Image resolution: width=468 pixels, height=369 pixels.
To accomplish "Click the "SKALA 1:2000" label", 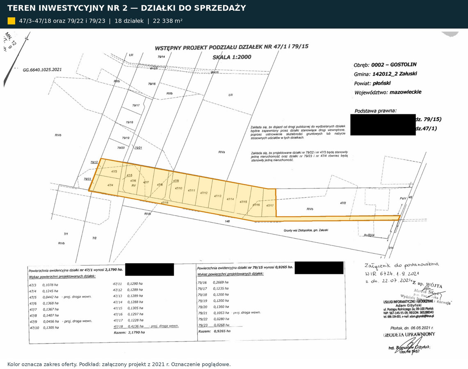I will [x=232, y=57].
